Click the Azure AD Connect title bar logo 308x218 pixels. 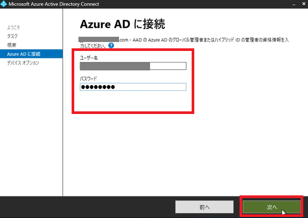click(4, 4)
